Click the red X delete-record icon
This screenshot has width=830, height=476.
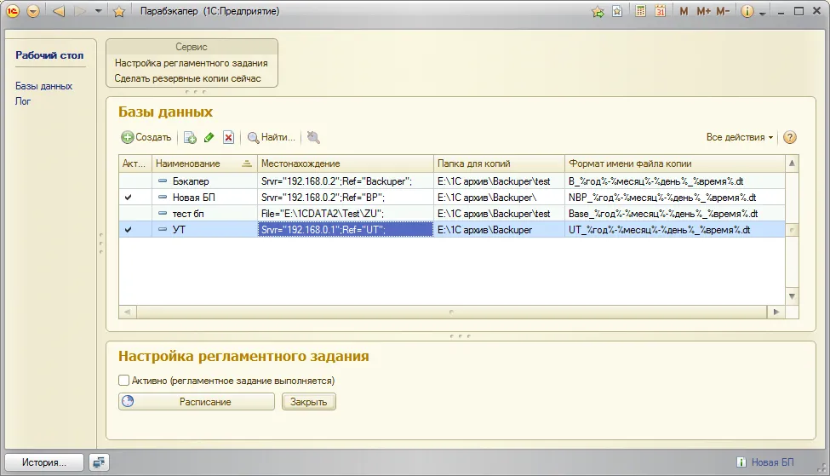[x=228, y=137]
